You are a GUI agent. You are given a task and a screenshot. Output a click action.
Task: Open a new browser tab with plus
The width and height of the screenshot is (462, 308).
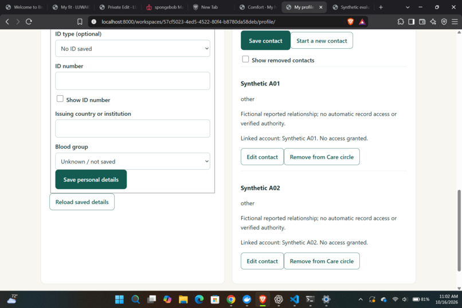(x=381, y=7)
